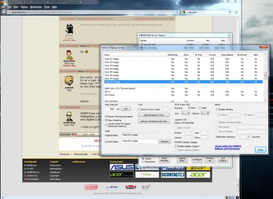This screenshot has width=273, height=199.
Task: Click the lion avatar of user jedineb
Action: pyautogui.click(x=69, y=81)
